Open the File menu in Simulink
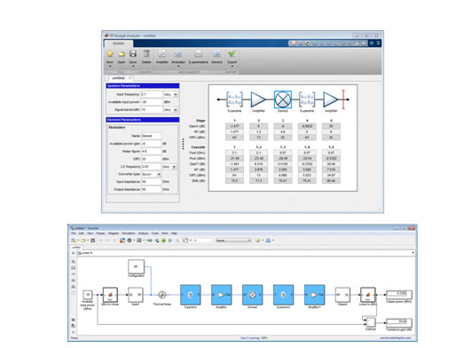 (74, 233)
